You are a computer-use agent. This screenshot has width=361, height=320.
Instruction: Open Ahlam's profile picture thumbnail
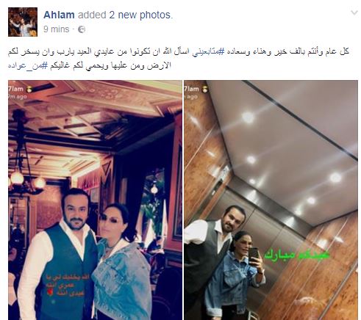click(x=23, y=22)
